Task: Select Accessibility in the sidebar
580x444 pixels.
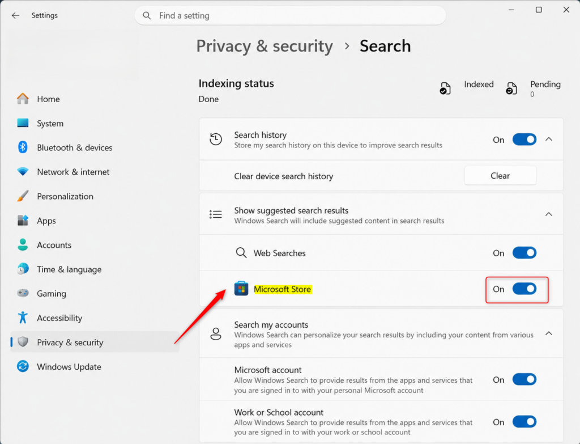Action: [x=95, y=318]
